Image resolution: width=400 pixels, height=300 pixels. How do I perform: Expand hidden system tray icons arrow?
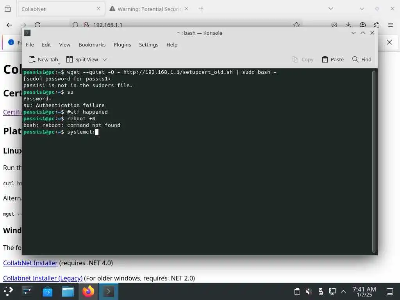pos(343,291)
